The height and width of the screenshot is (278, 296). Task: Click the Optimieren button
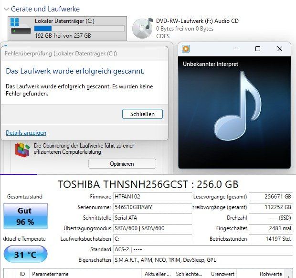tap(122, 164)
